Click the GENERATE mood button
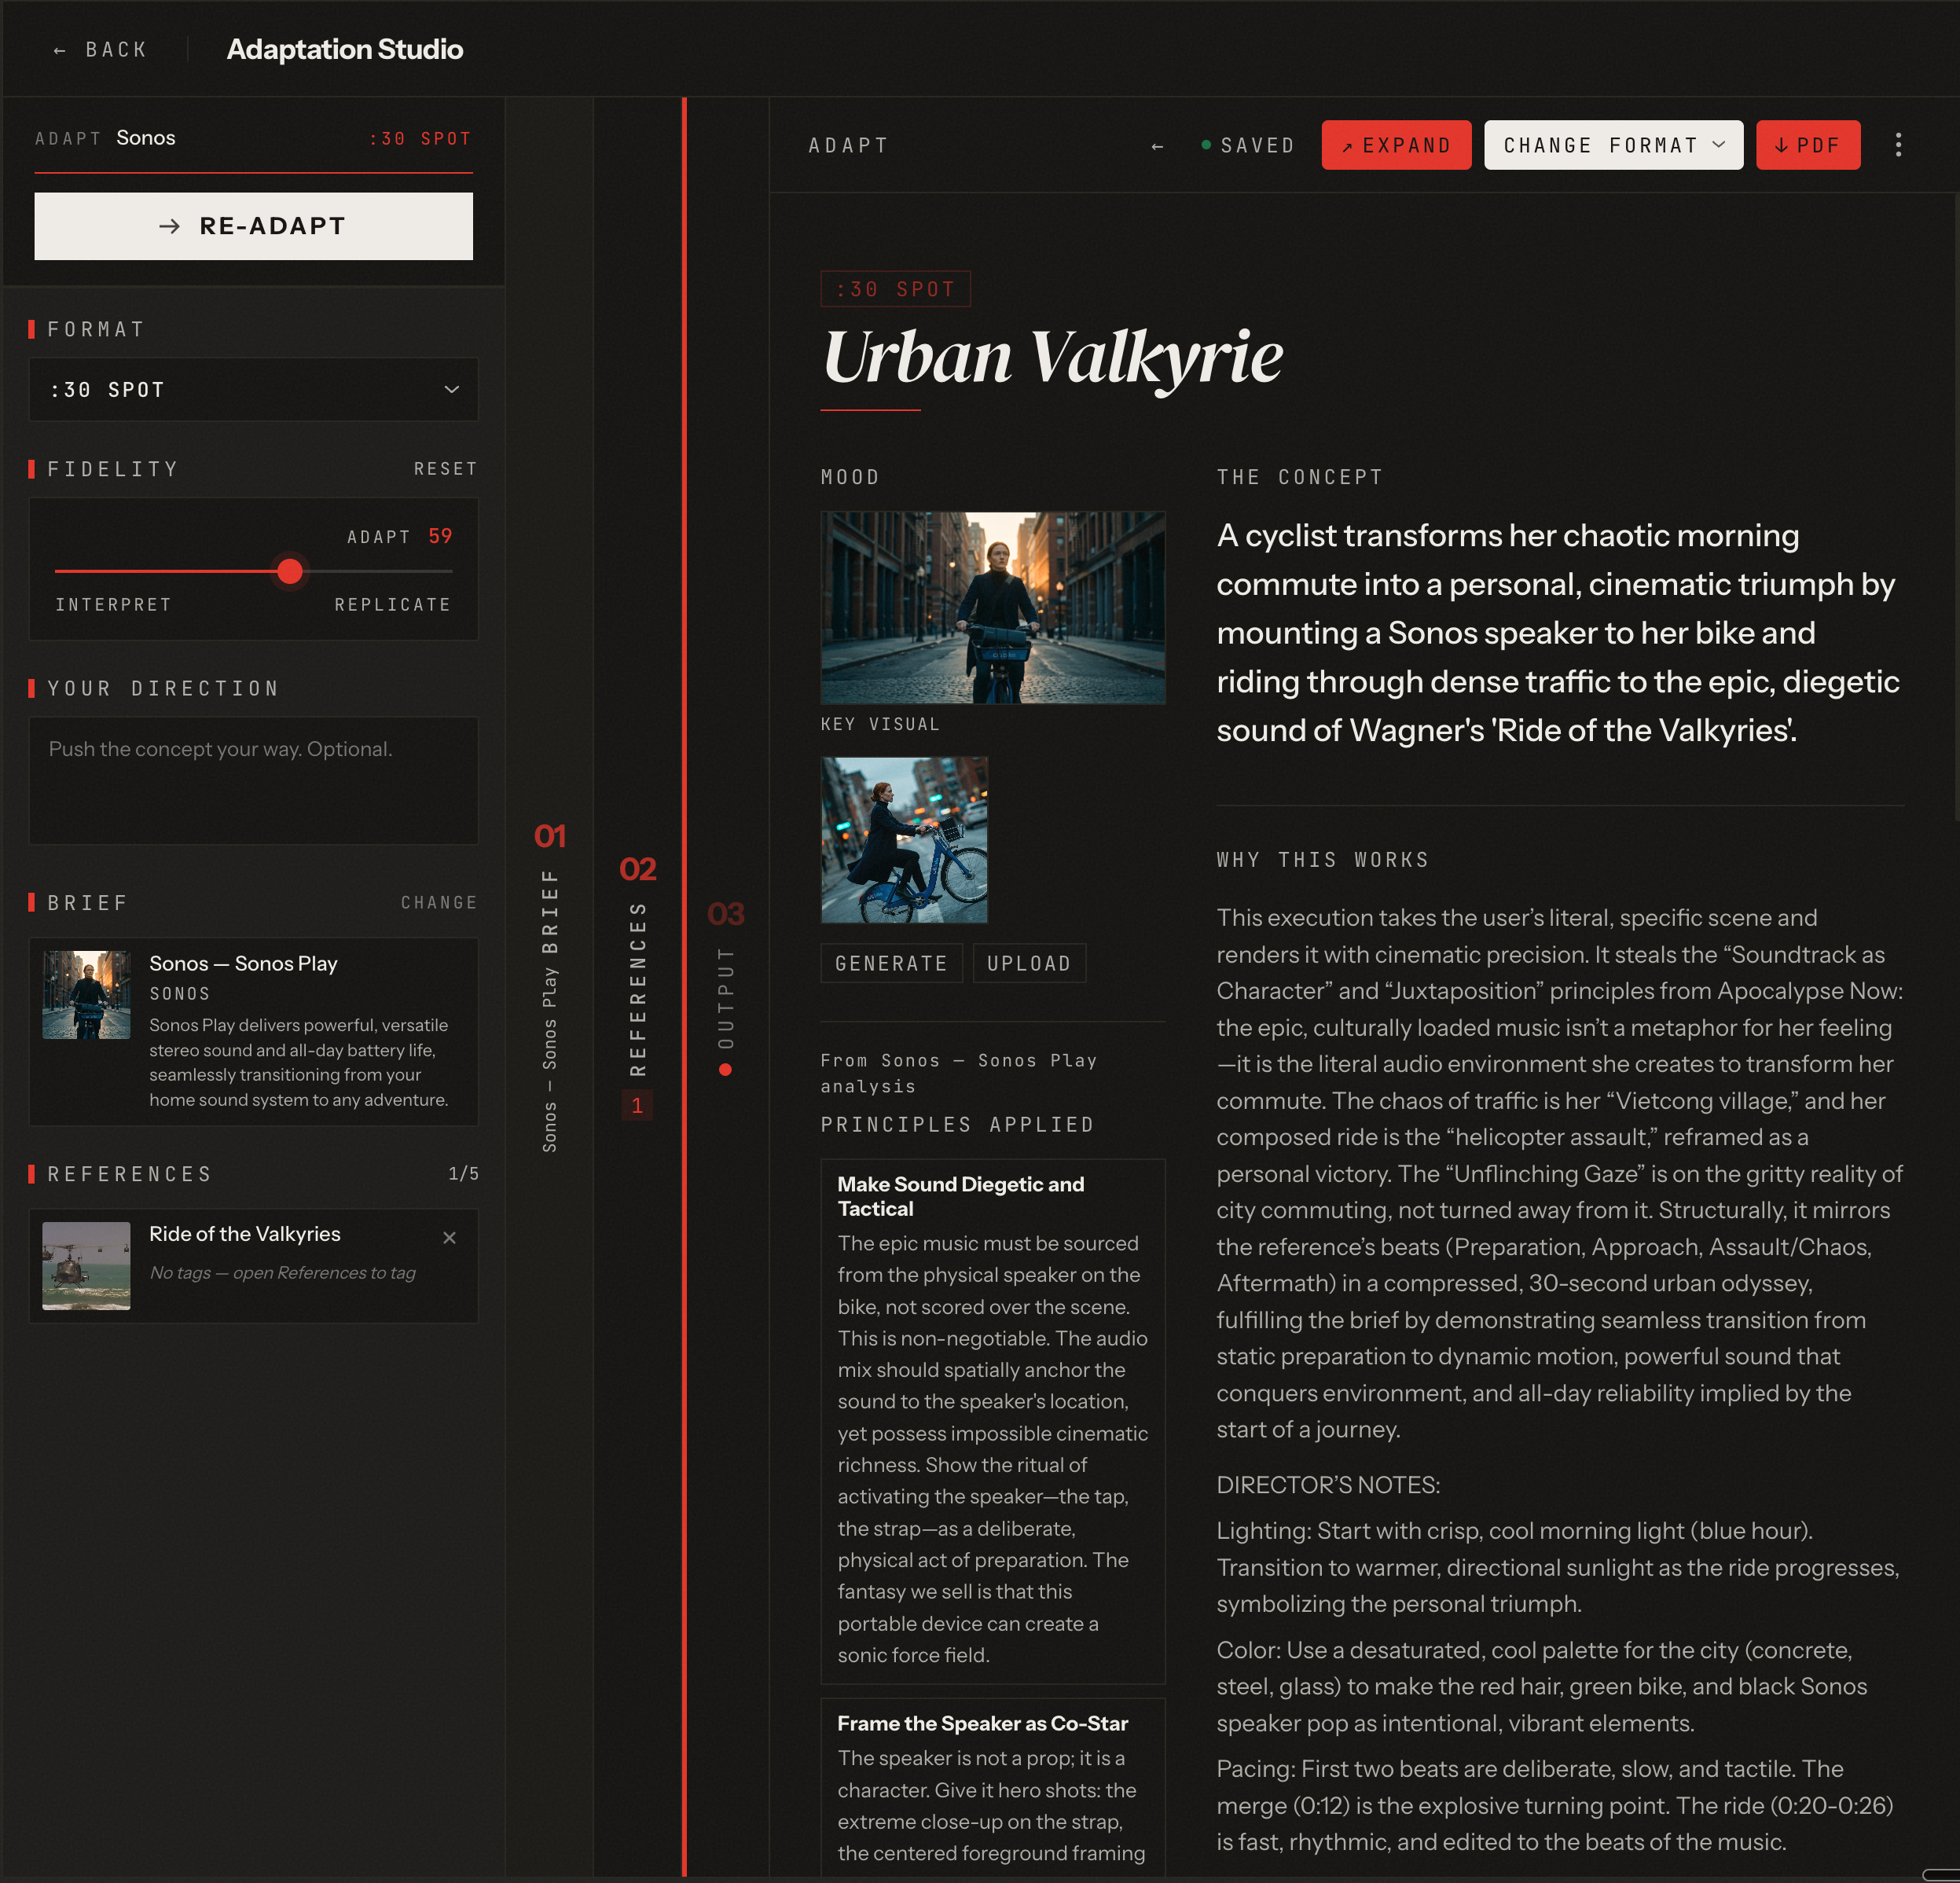This screenshot has height=1883, width=1960. pyautogui.click(x=891, y=963)
